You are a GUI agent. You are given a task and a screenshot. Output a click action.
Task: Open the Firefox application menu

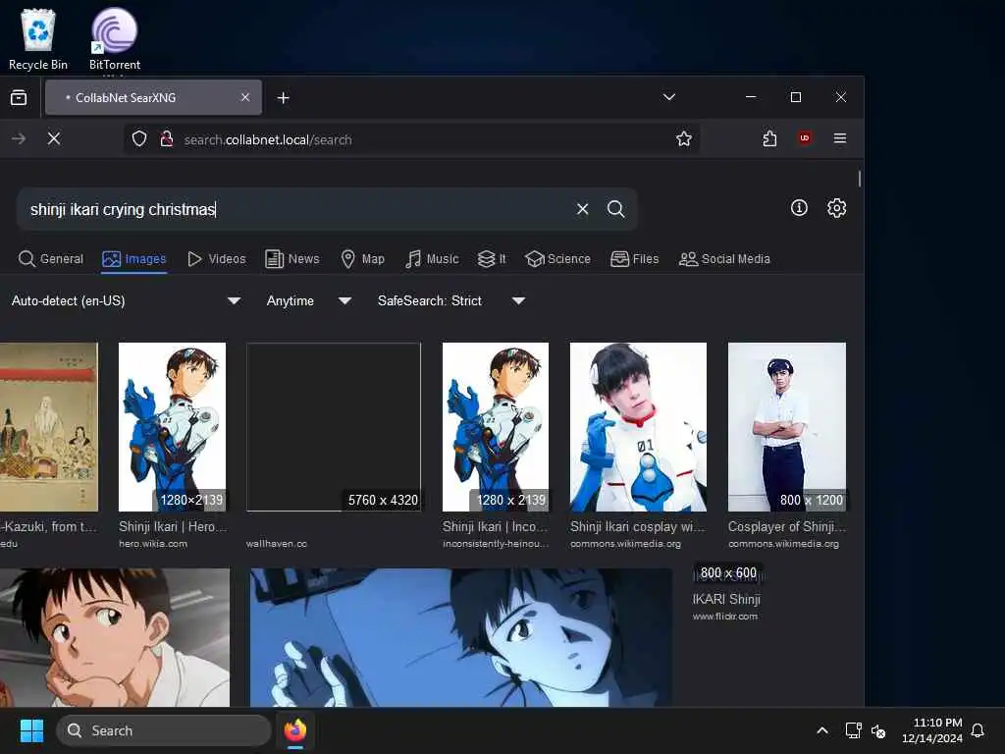pos(840,138)
